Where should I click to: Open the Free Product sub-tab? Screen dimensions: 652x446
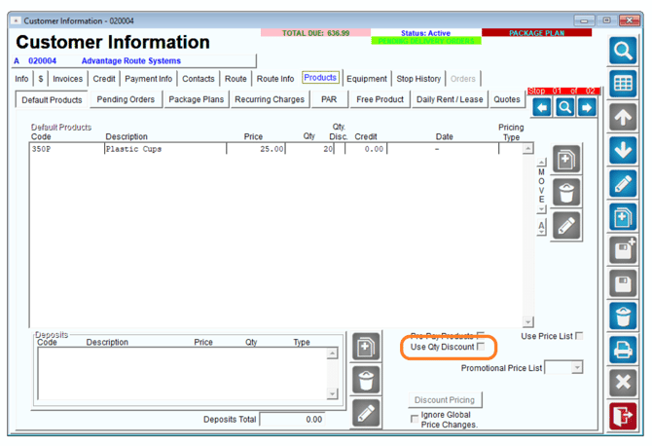[x=380, y=99]
